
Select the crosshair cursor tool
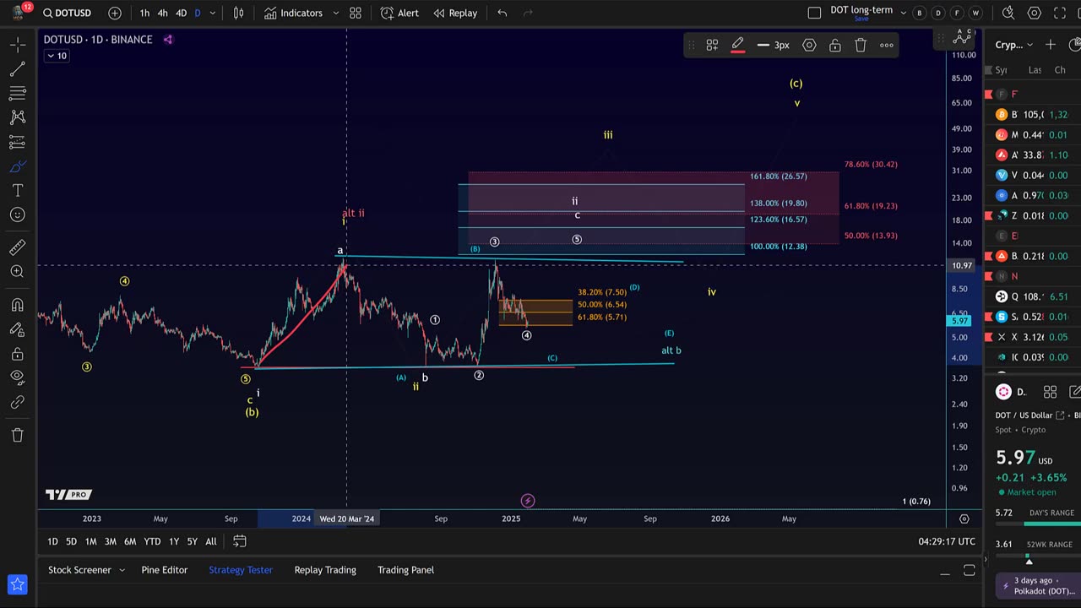[18, 44]
